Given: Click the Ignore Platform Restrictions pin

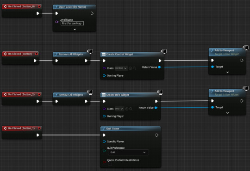Looking at the screenshot, I should [104, 162].
